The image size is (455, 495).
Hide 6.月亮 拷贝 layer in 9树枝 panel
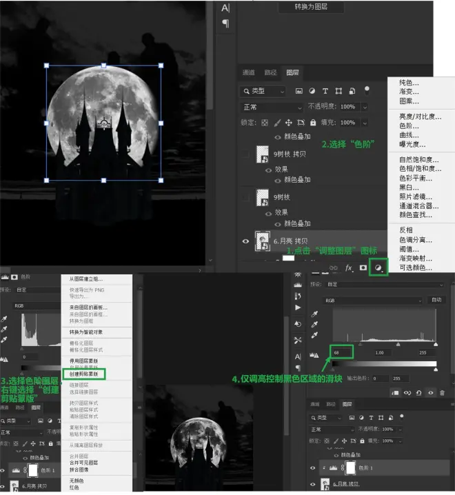click(x=245, y=241)
